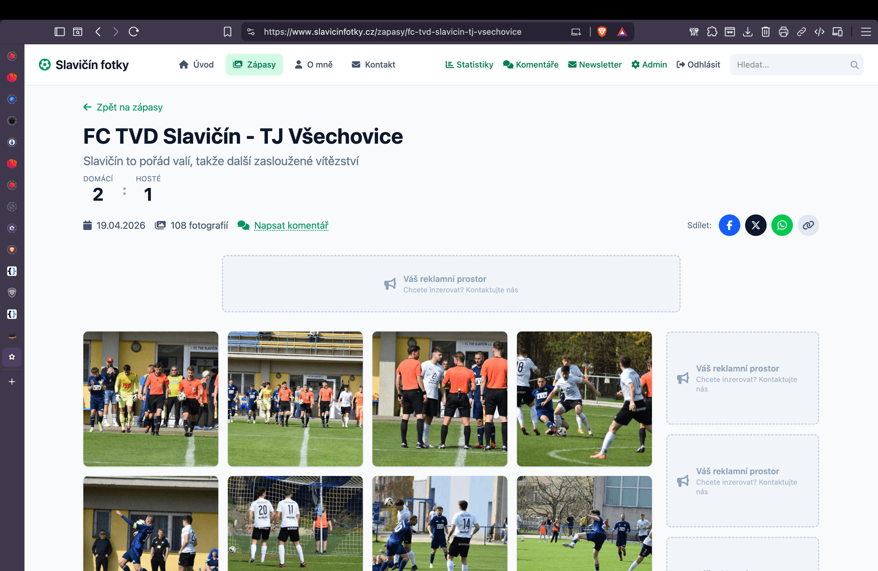Go to the Úvod page
This screenshot has height=571, width=878.
(196, 64)
